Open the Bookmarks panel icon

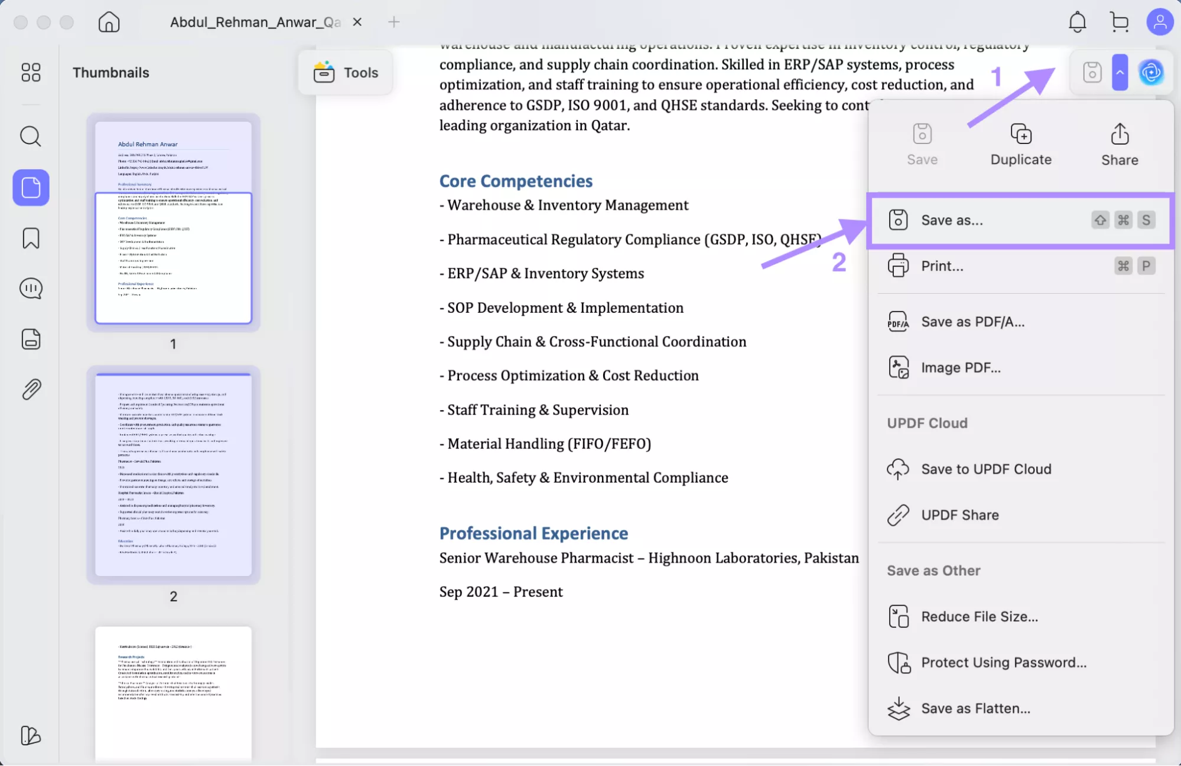pyautogui.click(x=31, y=238)
